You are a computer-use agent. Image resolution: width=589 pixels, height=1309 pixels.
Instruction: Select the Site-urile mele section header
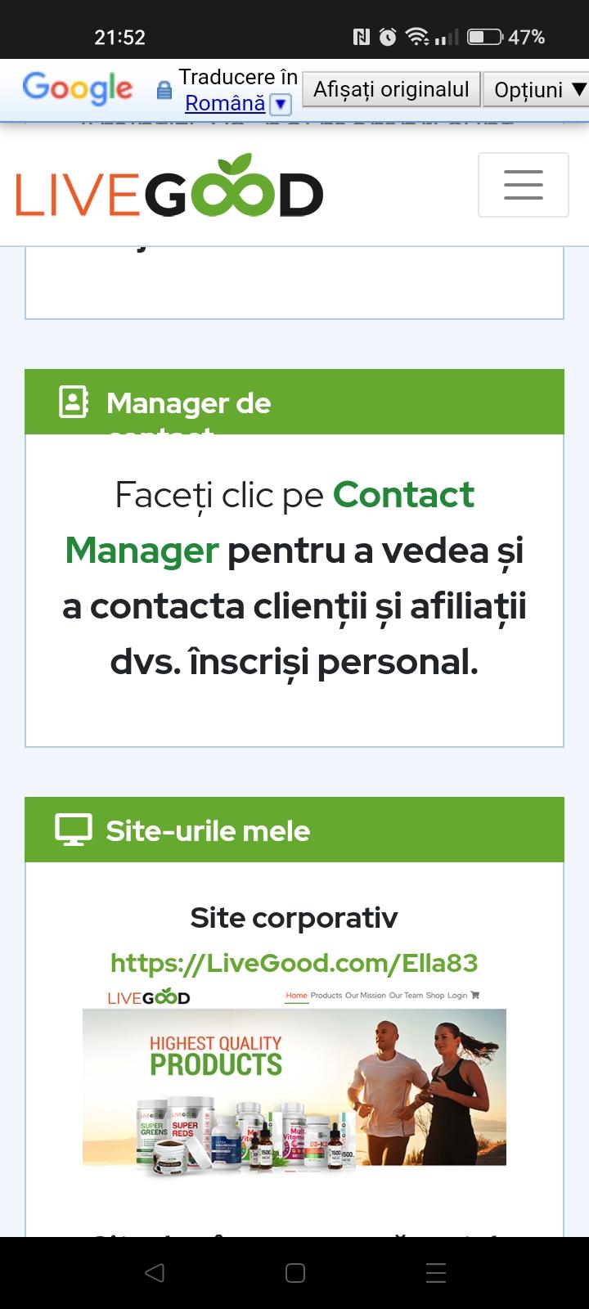(294, 830)
